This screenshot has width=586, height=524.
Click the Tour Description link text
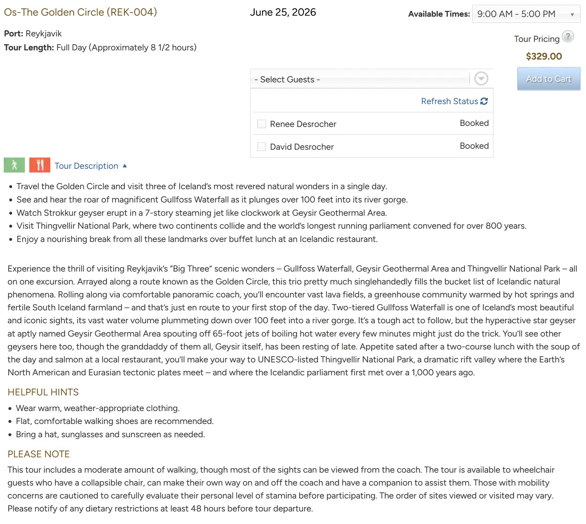click(86, 166)
